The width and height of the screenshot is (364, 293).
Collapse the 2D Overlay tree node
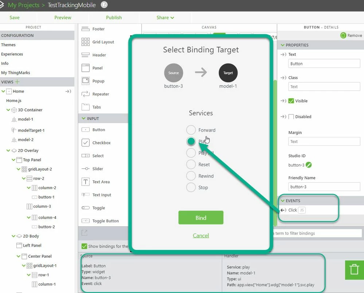pos(8,151)
